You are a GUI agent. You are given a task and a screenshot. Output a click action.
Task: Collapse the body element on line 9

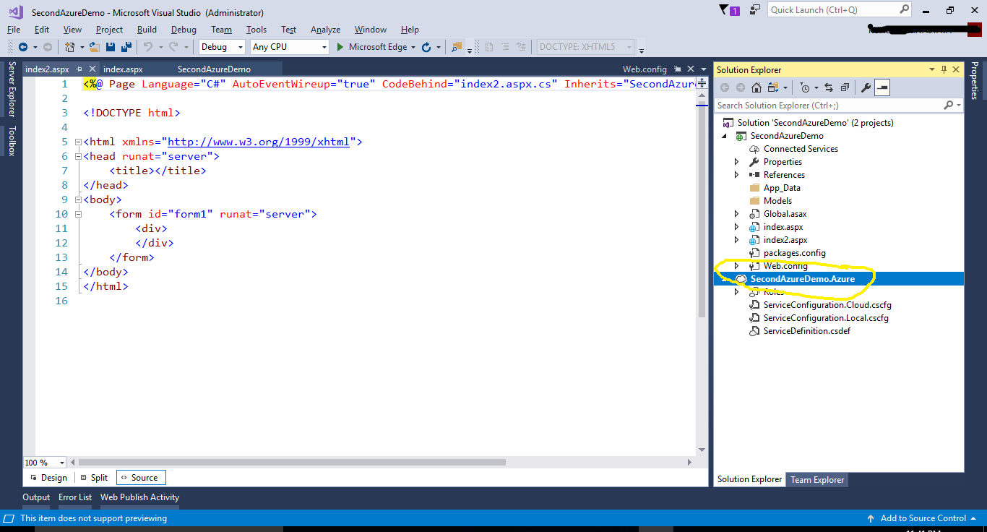[78, 199]
